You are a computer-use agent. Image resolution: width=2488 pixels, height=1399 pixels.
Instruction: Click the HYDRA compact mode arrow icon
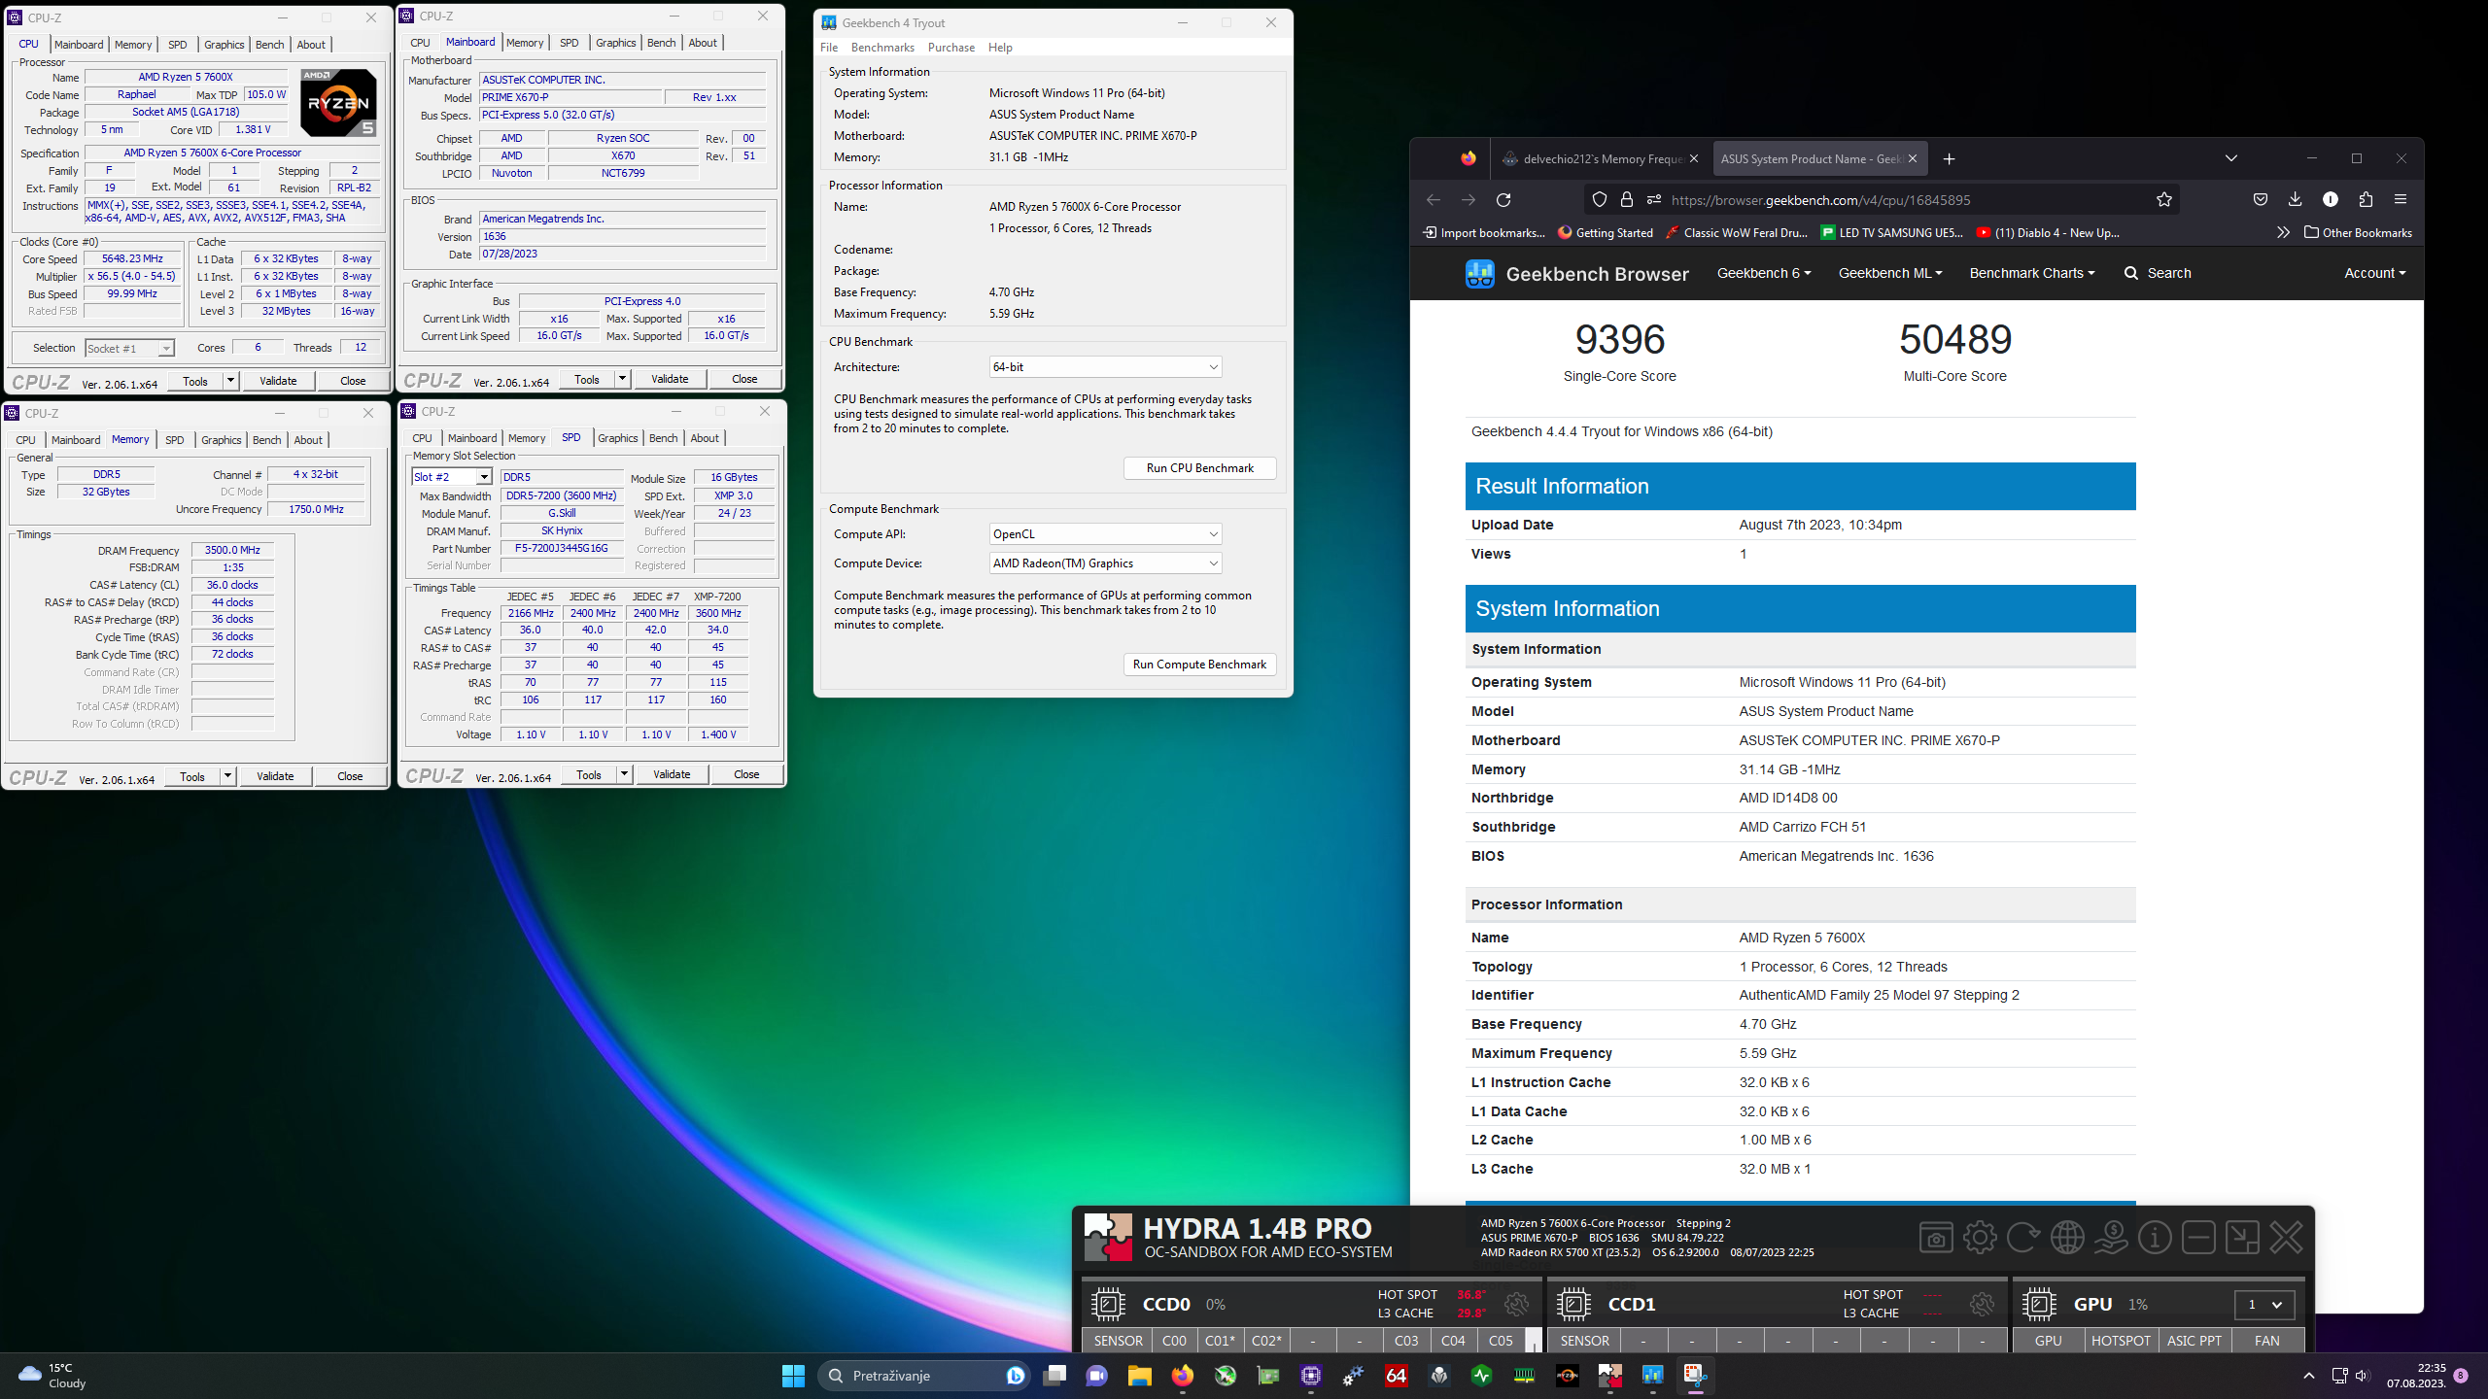point(2242,1238)
